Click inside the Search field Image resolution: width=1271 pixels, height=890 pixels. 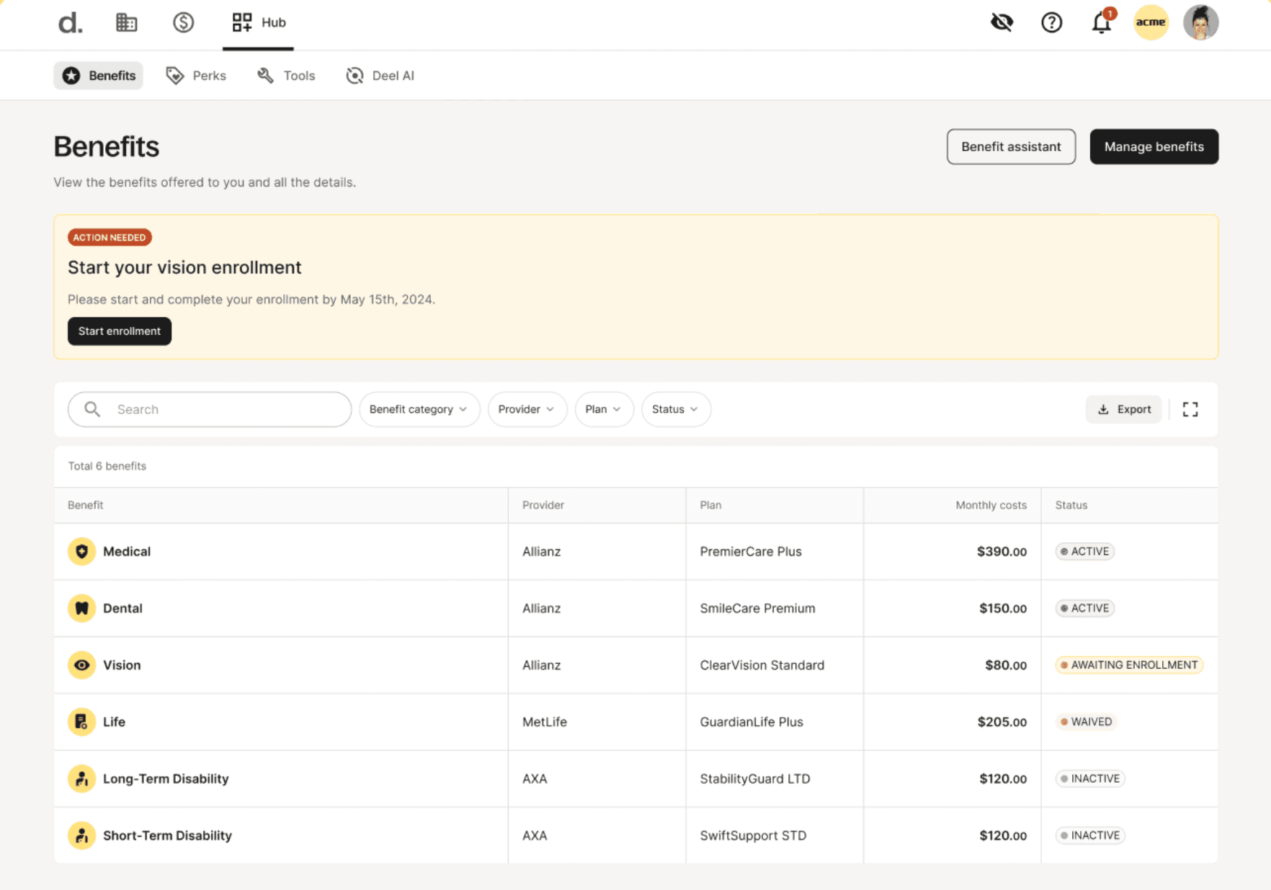[x=209, y=409]
